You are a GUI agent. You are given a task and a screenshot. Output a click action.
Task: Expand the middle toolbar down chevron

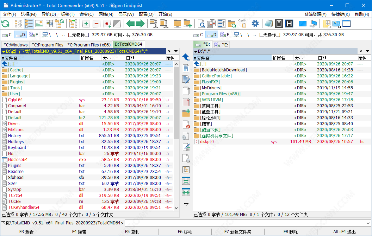(186, 204)
